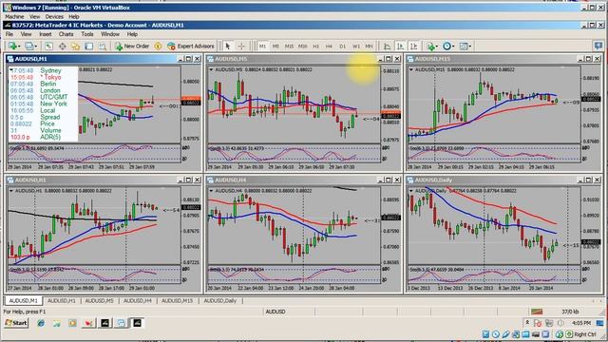The width and height of the screenshot is (608, 342).
Task: Toggle the M15 timeframe button
Action: click(289, 47)
